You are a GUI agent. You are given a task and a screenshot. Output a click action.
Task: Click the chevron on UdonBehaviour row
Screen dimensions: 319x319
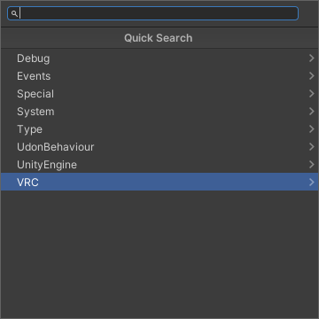coord(312,147)
